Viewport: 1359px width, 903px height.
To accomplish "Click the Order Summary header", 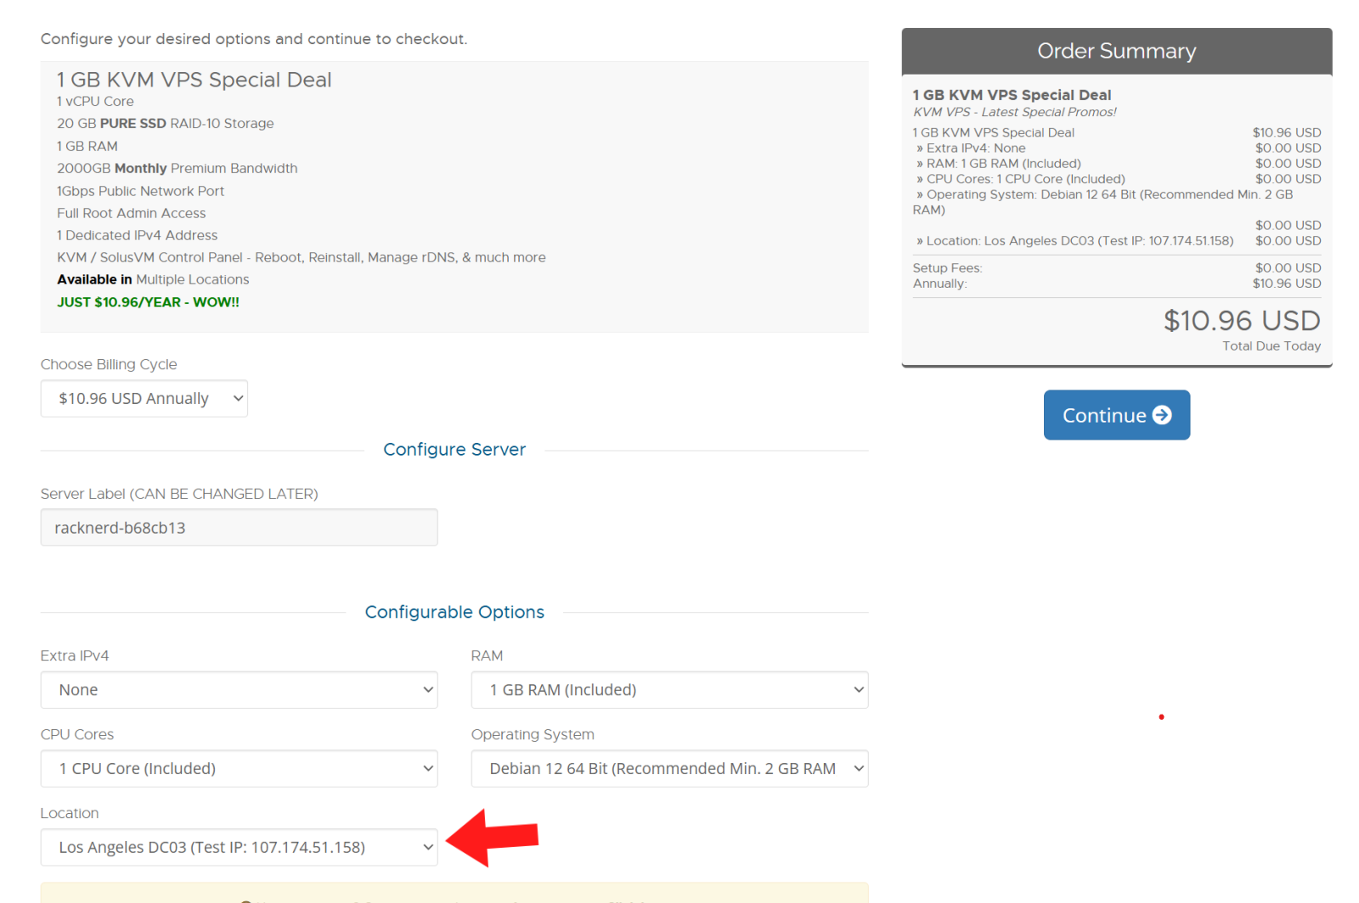I will click(1116, 51).
